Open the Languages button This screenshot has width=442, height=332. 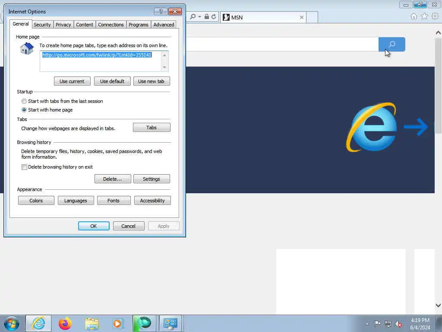pos(76,201)
